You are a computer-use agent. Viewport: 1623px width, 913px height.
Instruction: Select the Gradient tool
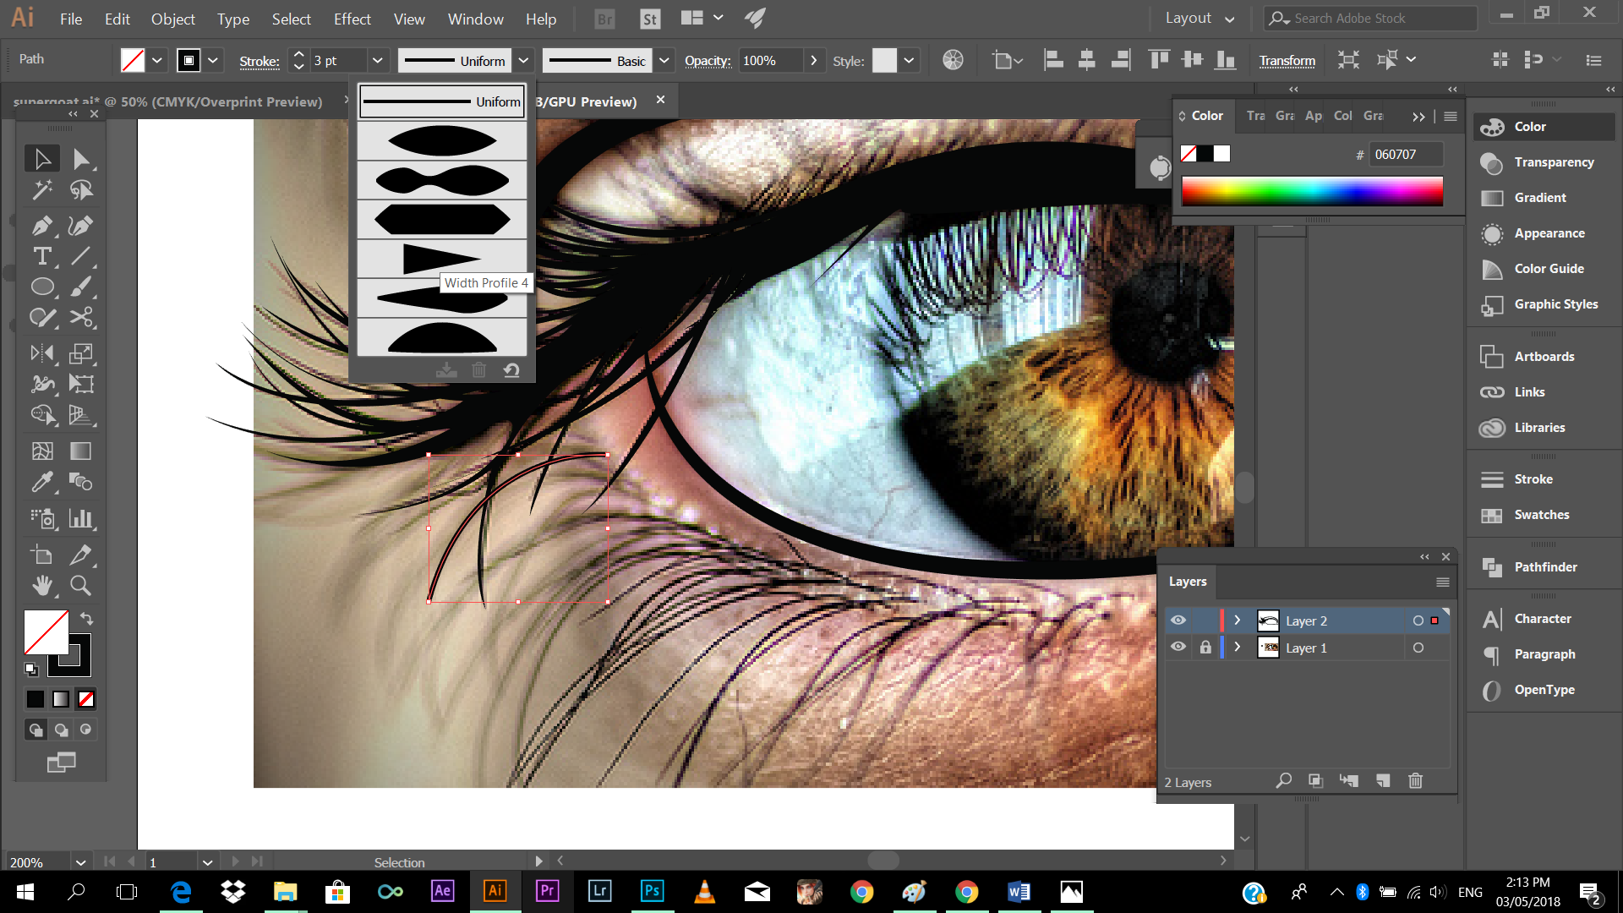(81, 451)
